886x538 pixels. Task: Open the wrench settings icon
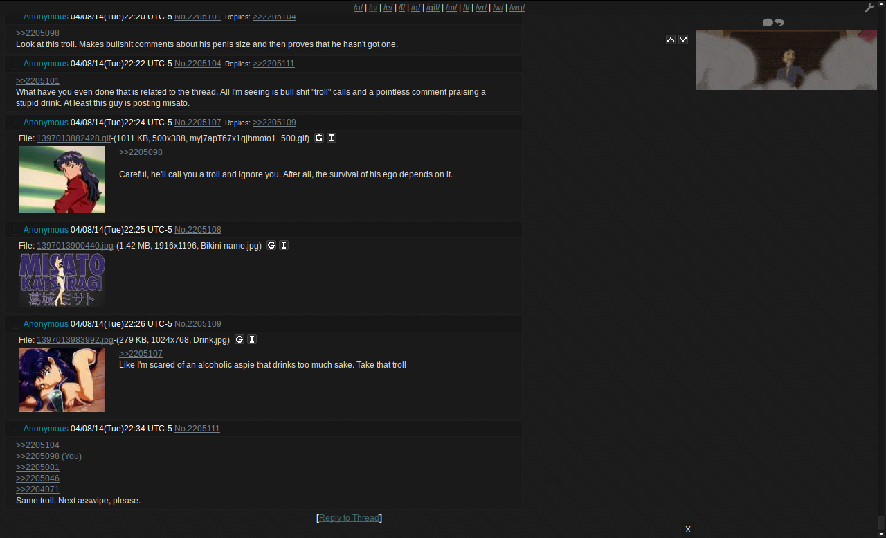tap(869, 8)
